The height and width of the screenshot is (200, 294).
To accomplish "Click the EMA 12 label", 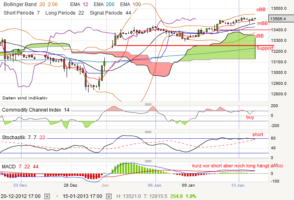I will coord(79,4).
